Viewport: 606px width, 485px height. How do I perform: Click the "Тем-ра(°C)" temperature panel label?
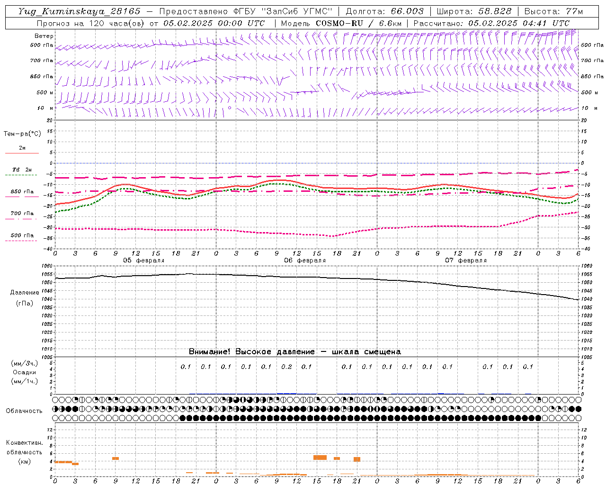pyautogui.click(x=22, y=134)
